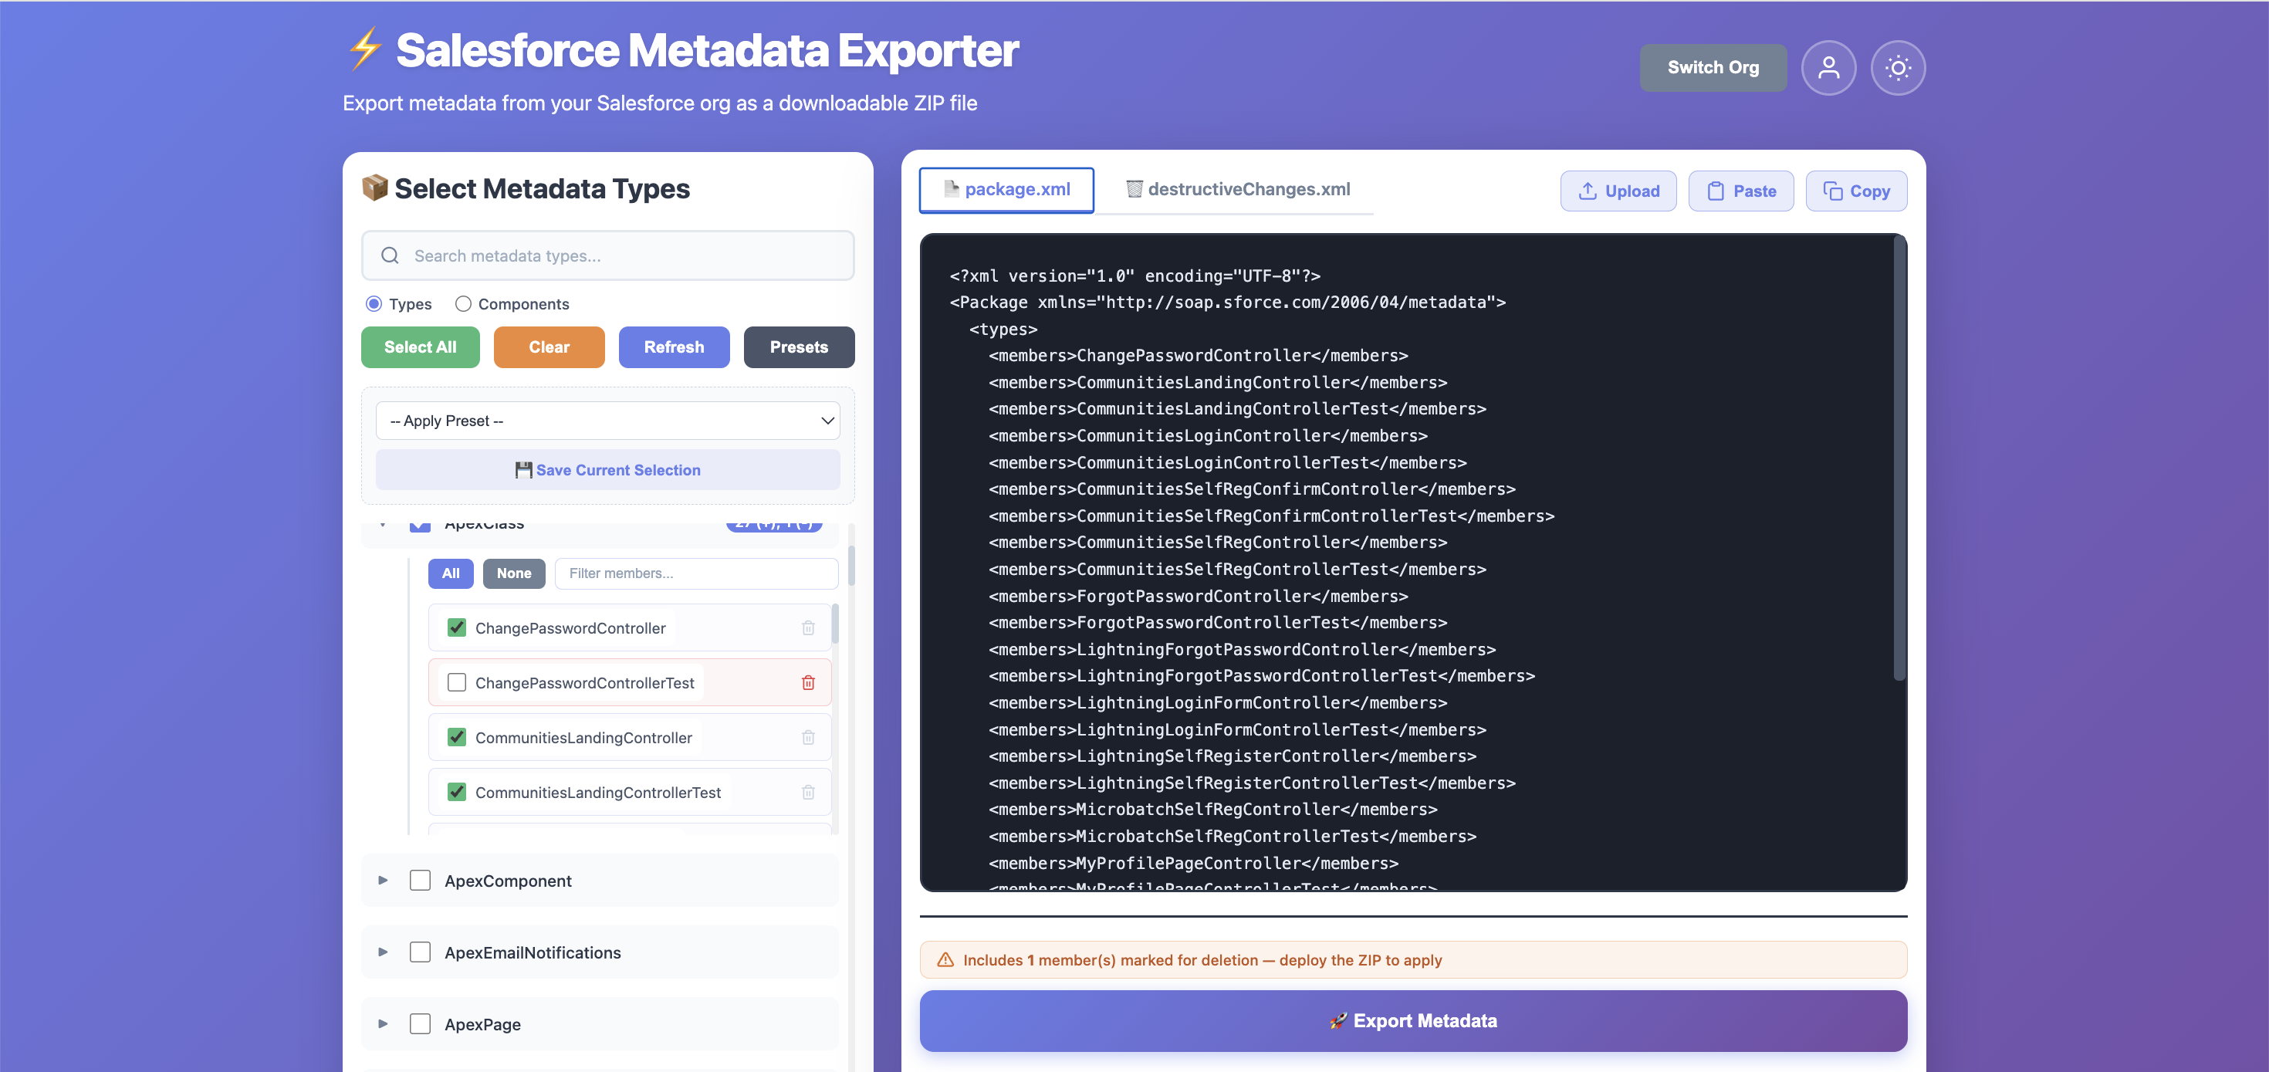Screen dimensions: 2269x1072
Task: Check ChangePasswordControllerTest checkbox
Action: point(456,683)
